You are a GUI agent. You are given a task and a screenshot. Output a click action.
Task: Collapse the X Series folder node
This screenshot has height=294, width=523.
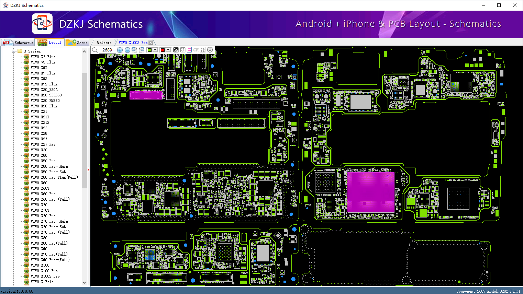click(14, 51)
